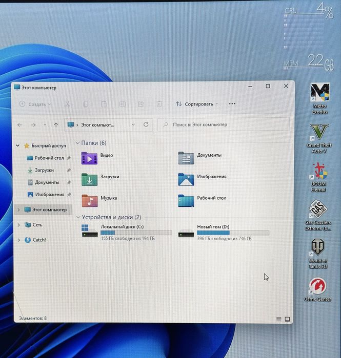The height and width of the screenshot is (358, 341).
Task: Expand the Сеть tree node
Action: point(19,225)
